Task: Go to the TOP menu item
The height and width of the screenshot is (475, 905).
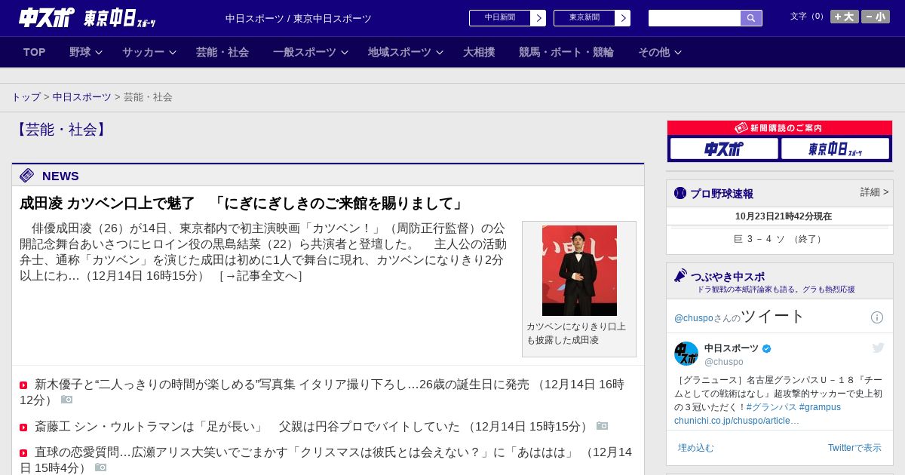Action: tap(34, 52)
